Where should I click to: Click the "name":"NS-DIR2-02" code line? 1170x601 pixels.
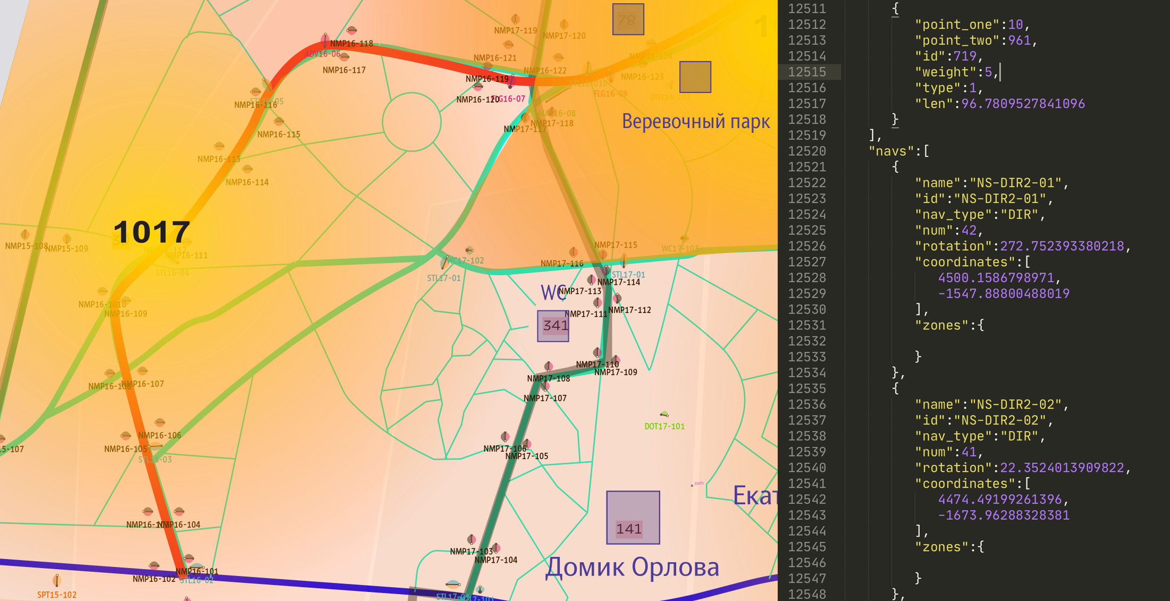pos(991,404)
